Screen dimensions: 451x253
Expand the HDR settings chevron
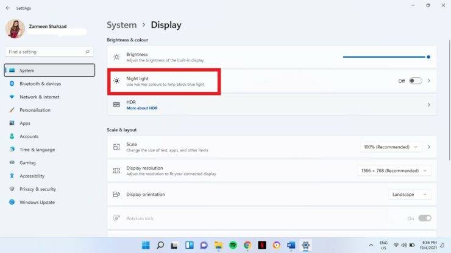(x=428, y=105)
